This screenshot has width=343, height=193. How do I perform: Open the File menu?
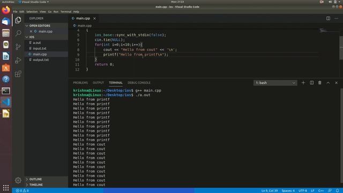pyautogui.click(x=15, y=12)
